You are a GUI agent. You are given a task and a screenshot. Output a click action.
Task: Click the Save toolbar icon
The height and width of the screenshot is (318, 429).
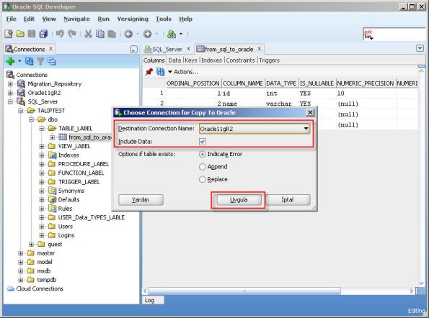(32, 34)
